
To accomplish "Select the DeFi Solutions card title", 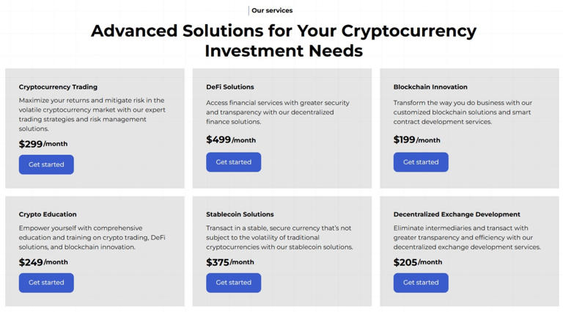I will (230, 87).
